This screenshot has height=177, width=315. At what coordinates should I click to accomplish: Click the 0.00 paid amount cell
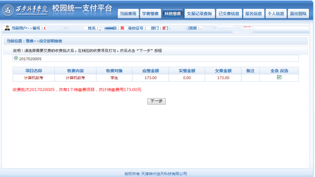187,78
